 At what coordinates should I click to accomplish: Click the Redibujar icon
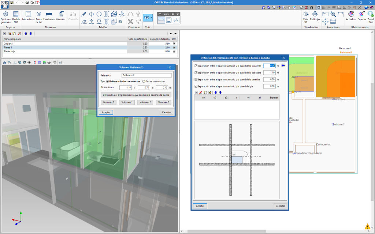point(315,16)
